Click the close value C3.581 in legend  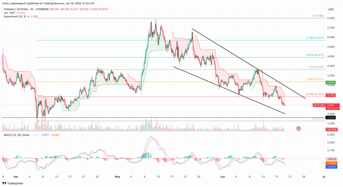[85, 9]
